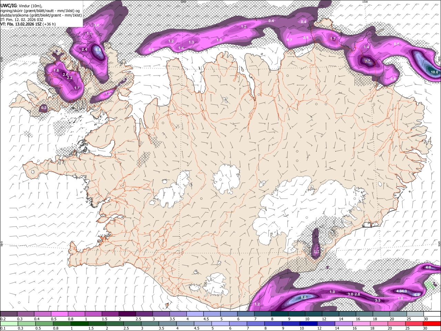Click the '20' label under the lower legend
The width and height of the screenshot is (441, 331).
[390, 328]
